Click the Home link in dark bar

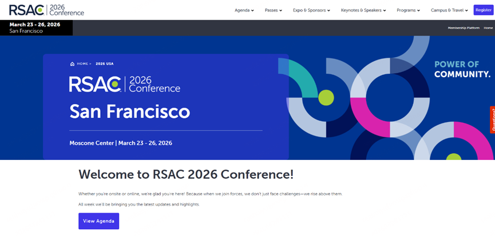[x=488, y=27]
